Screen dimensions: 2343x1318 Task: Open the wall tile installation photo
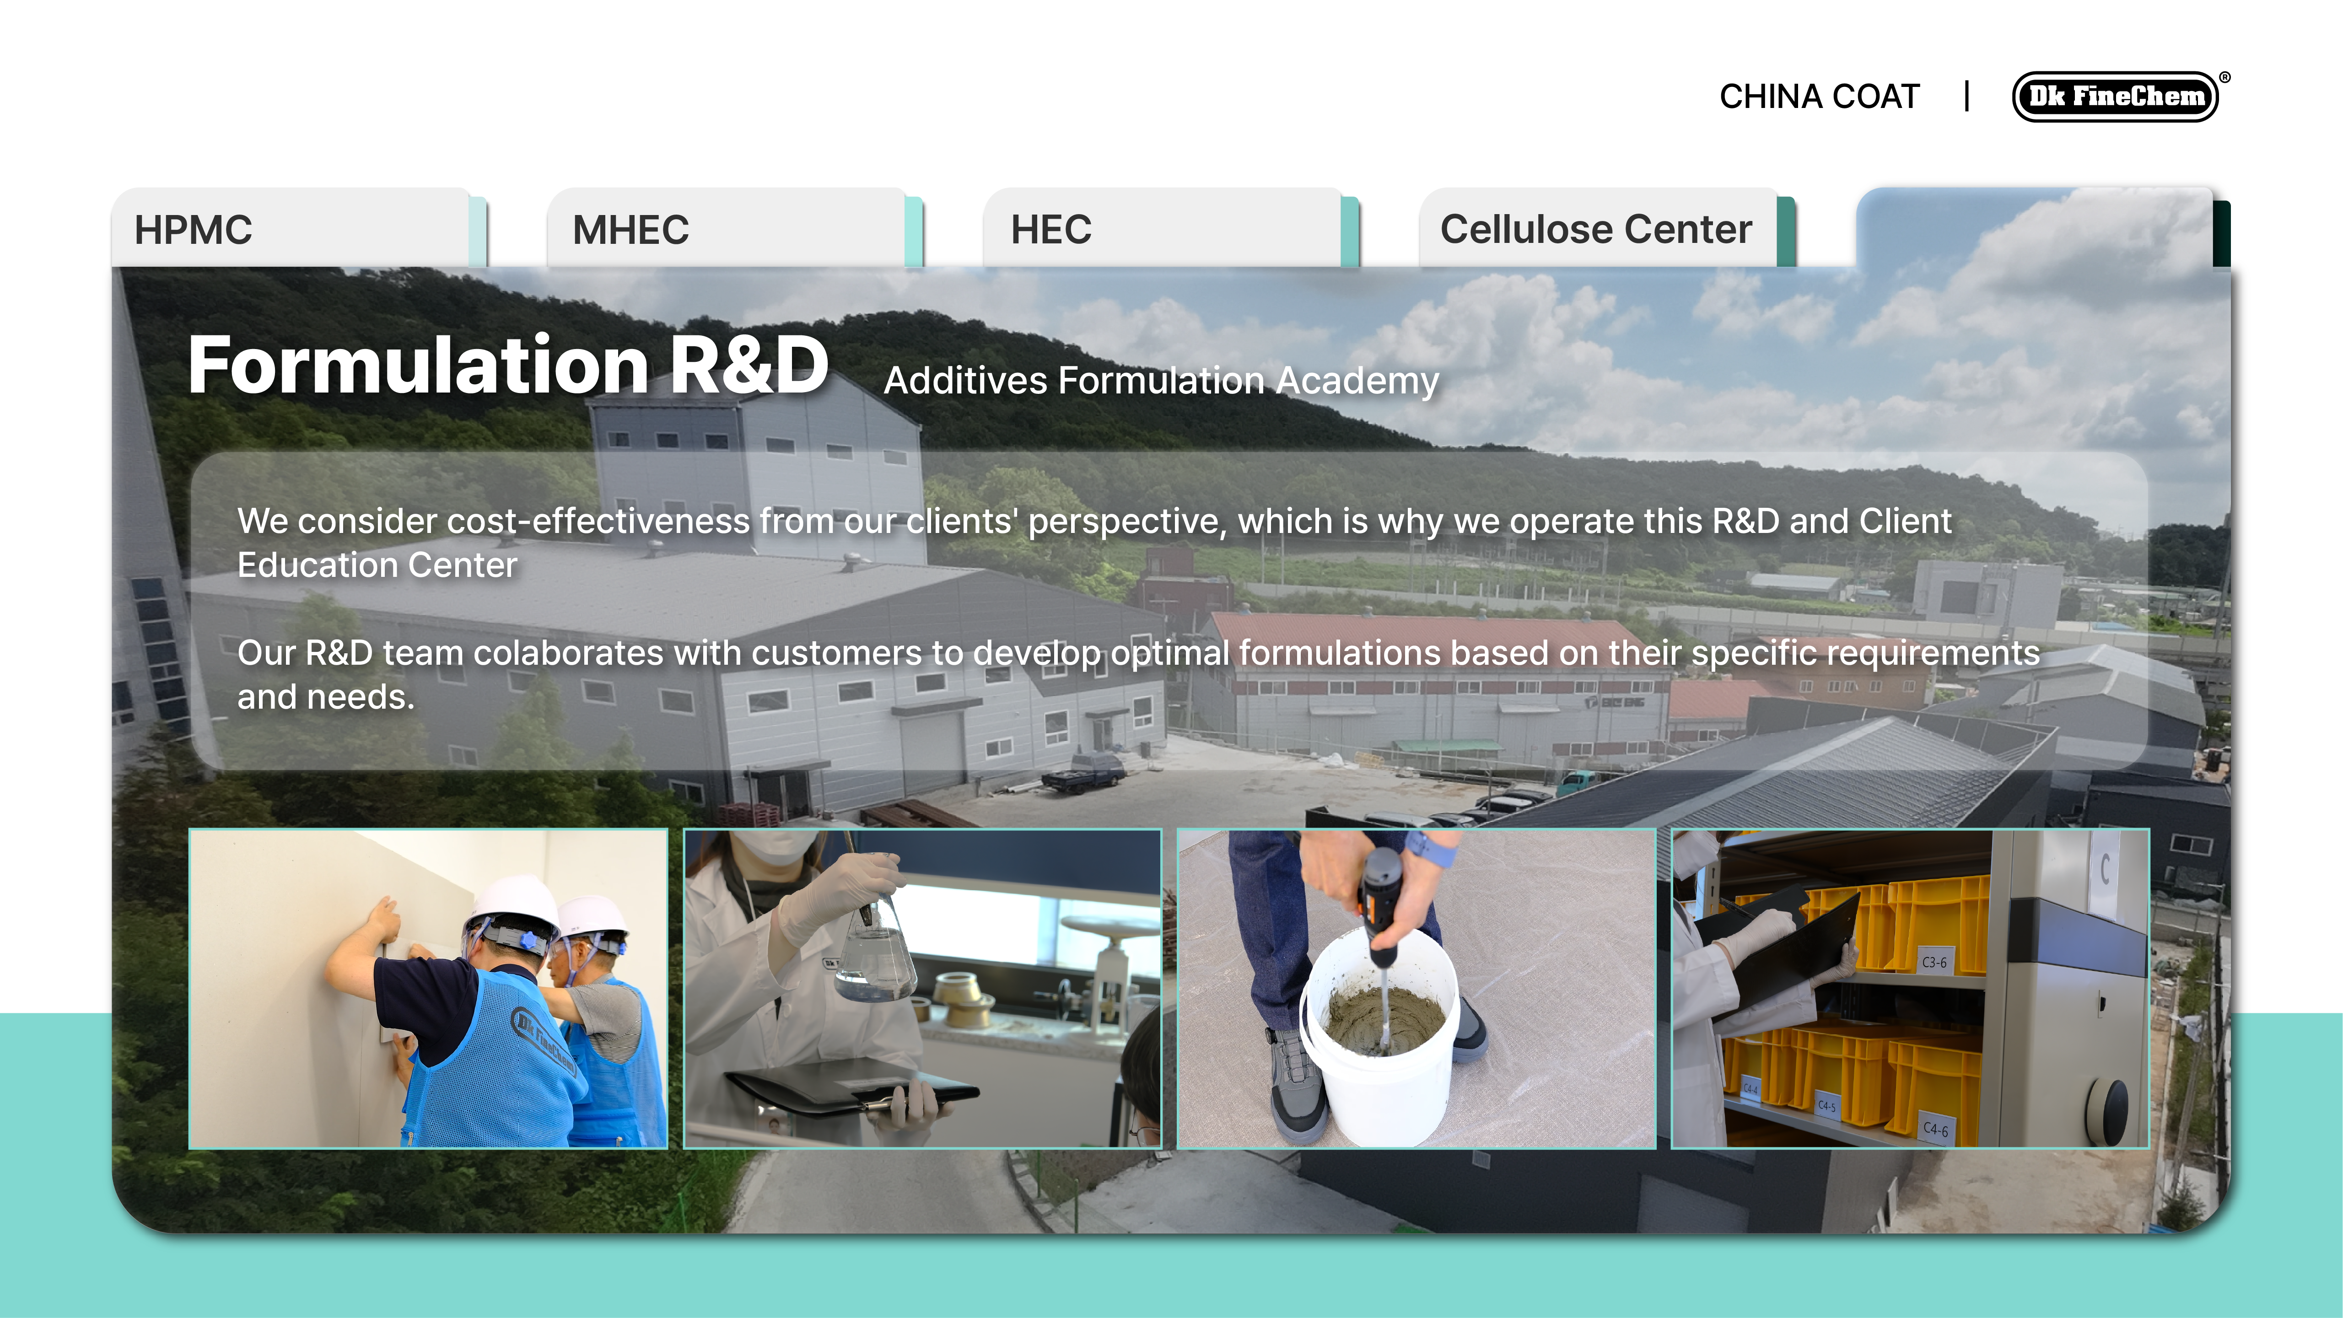click(428, 989)
